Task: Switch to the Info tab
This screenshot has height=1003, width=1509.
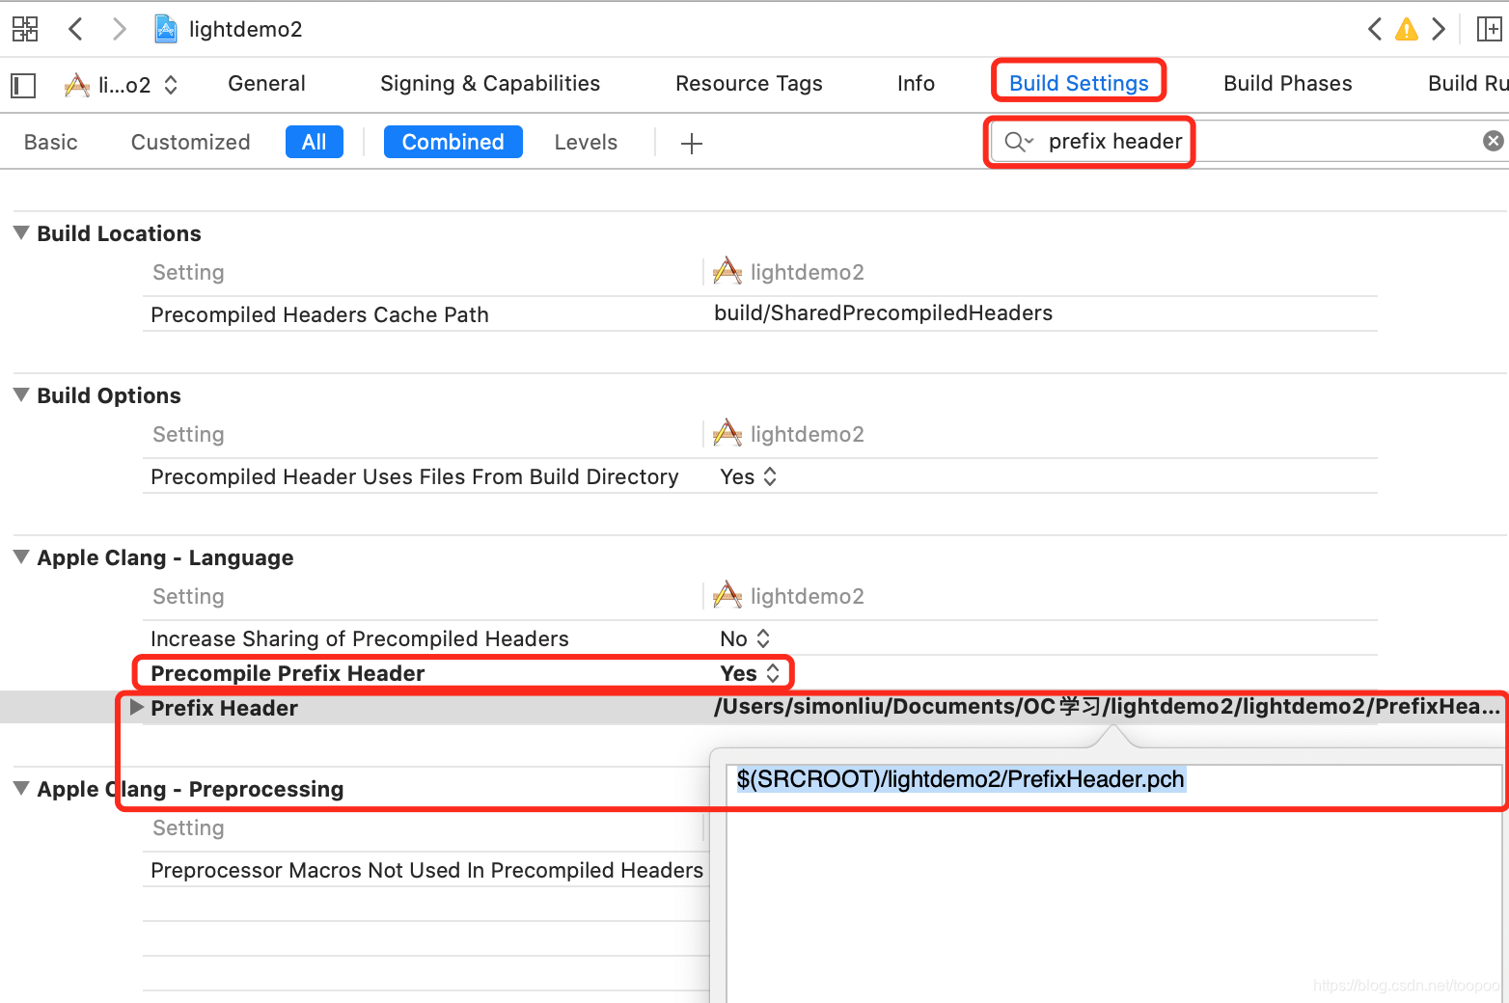Action: pyautogui.click(x=916, y=84)
